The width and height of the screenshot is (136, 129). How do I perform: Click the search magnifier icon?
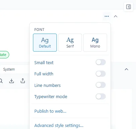tap(1, 81)
